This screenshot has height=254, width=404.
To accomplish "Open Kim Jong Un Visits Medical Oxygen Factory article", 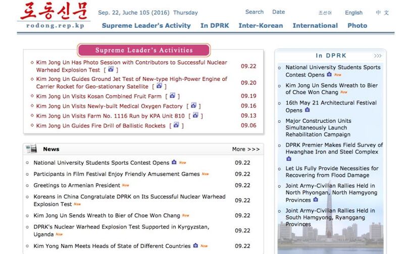I will click(109, 106).
